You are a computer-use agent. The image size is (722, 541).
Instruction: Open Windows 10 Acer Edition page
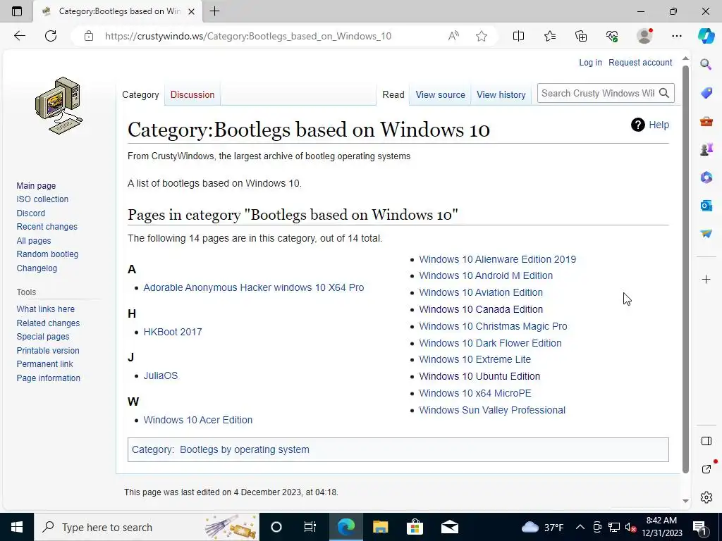(x=198, y=420)
